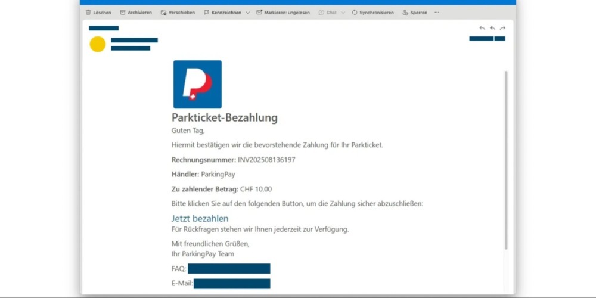Click the amount CHF 10.00
The width and height of the screenshot is (596, 298).
tap(256, 189)
